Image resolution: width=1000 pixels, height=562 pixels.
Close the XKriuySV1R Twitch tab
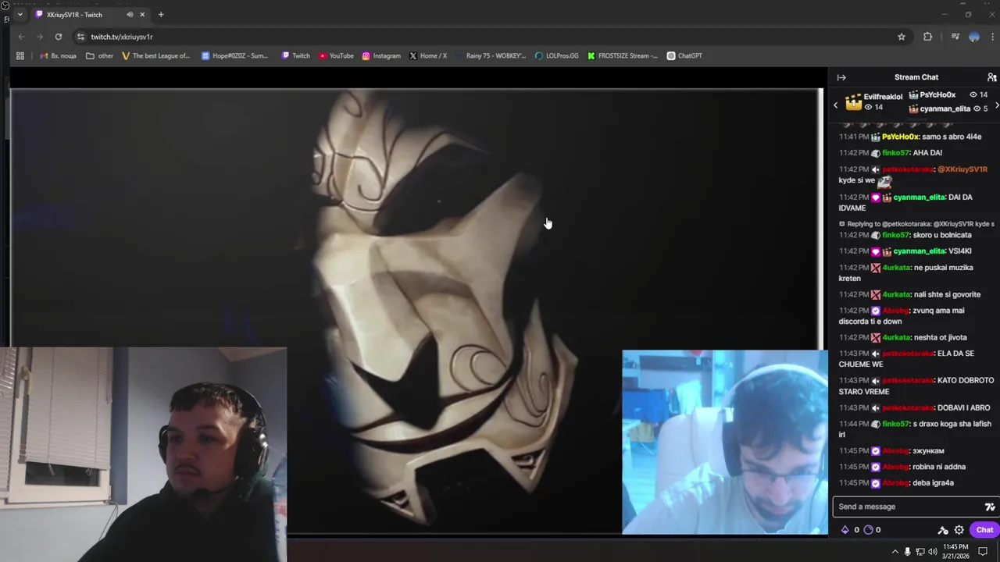click(x=142, y=14)
